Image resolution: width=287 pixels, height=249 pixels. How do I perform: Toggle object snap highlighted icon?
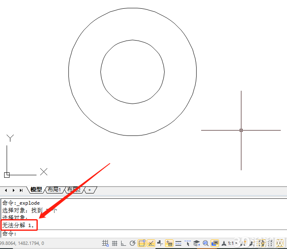pos(142,243)
